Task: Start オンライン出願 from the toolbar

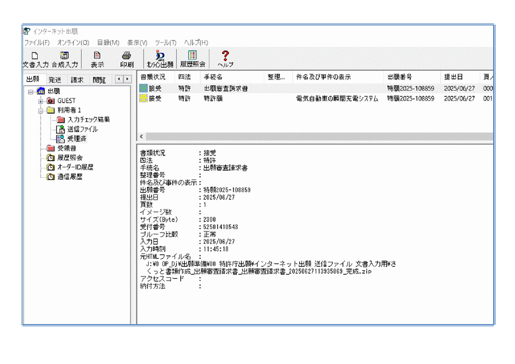Action: (x=160, y=59)
